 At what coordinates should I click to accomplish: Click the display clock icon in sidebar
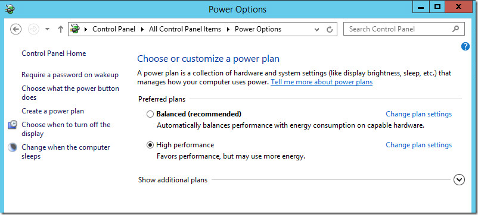[13, 125]
